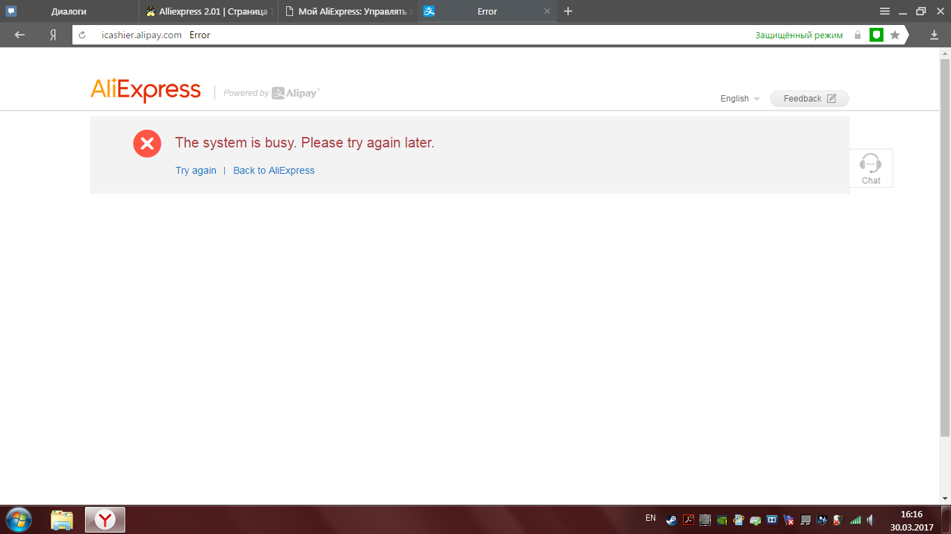
Task: Click the volume speaker tray icon
Action: tap(872, 519)
